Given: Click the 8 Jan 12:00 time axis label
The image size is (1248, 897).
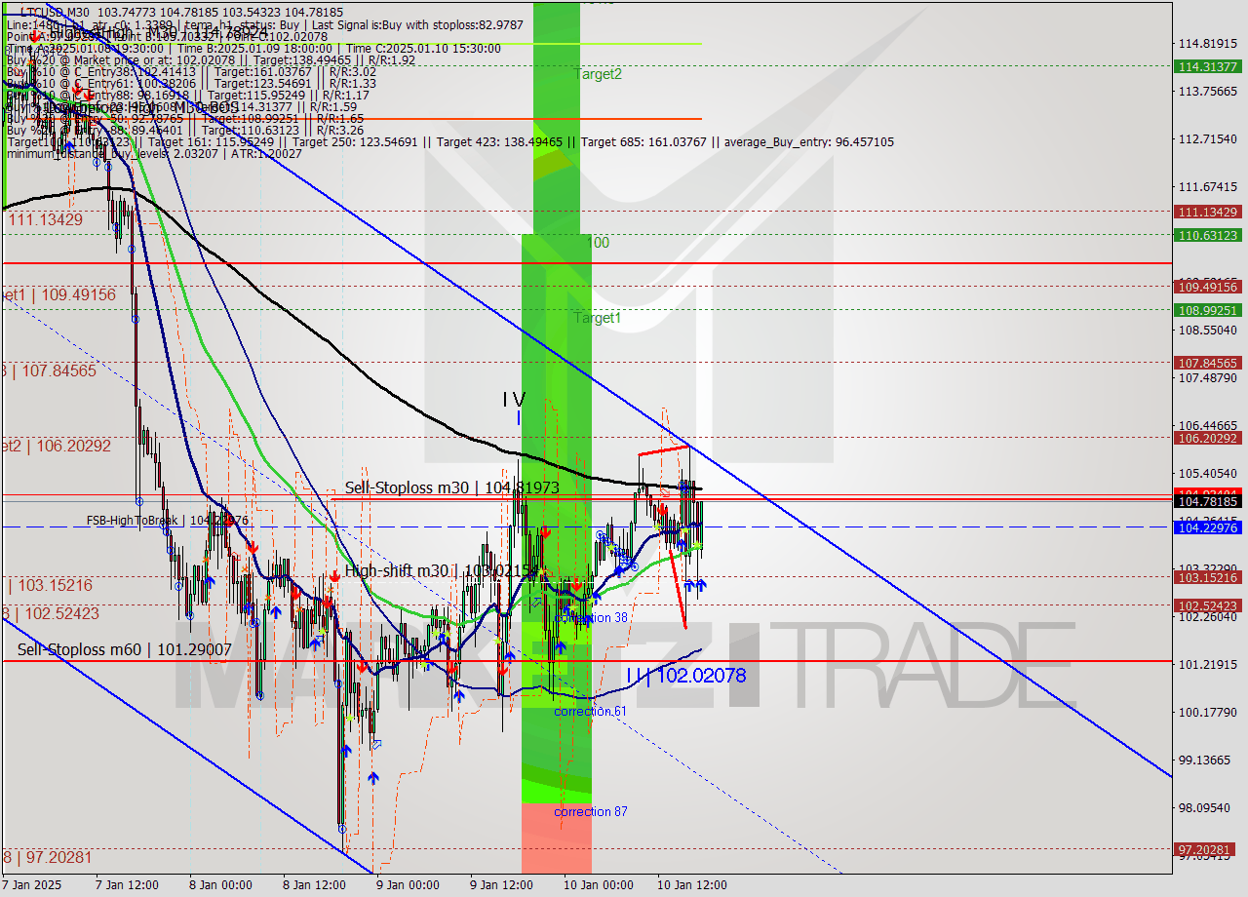Looking at the screenshot, I should (x=313, y=885).
